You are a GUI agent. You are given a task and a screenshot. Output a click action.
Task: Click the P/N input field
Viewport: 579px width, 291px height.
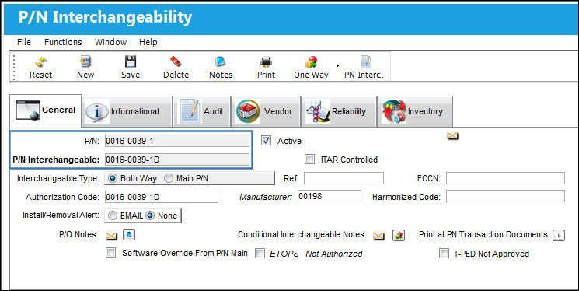pyautogui.click(x=177, y=141)
